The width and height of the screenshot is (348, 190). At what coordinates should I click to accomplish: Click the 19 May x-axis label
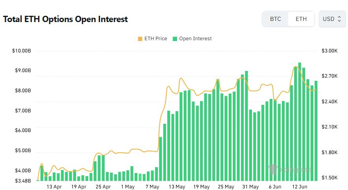pos(201,187)
